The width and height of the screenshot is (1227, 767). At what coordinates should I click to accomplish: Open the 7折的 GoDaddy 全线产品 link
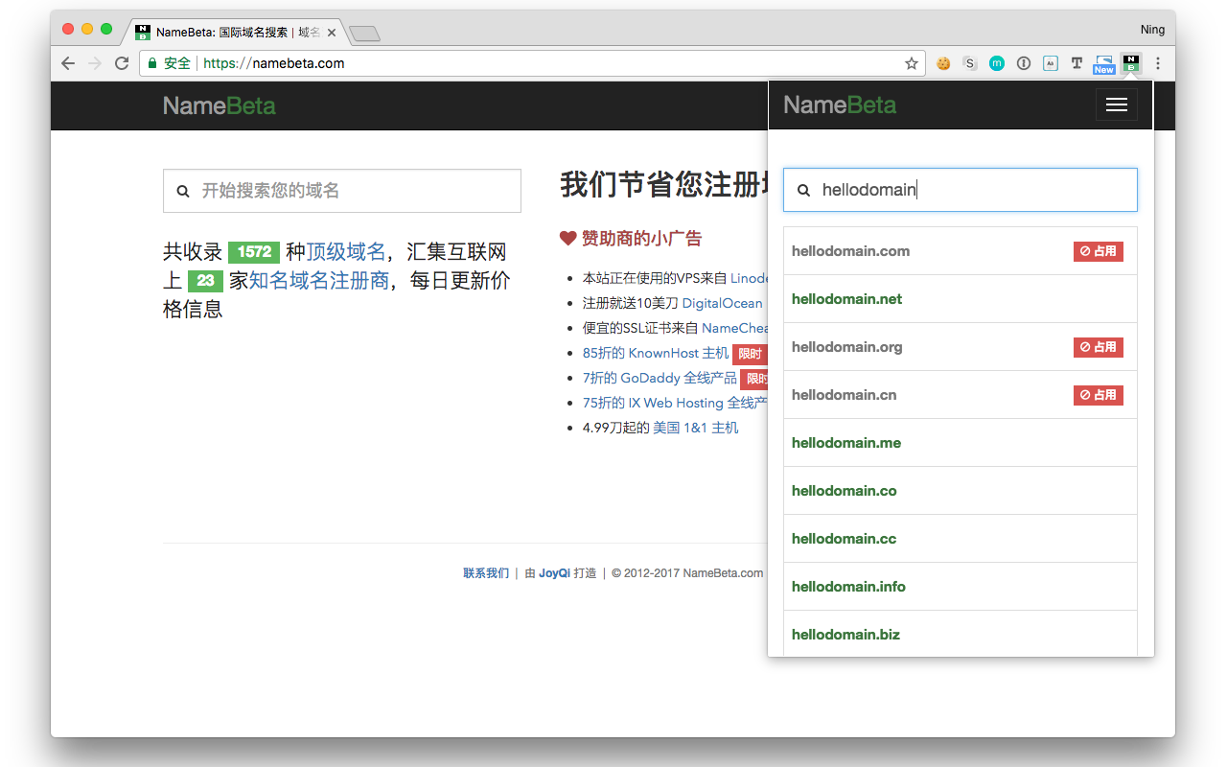pos(660,378)
